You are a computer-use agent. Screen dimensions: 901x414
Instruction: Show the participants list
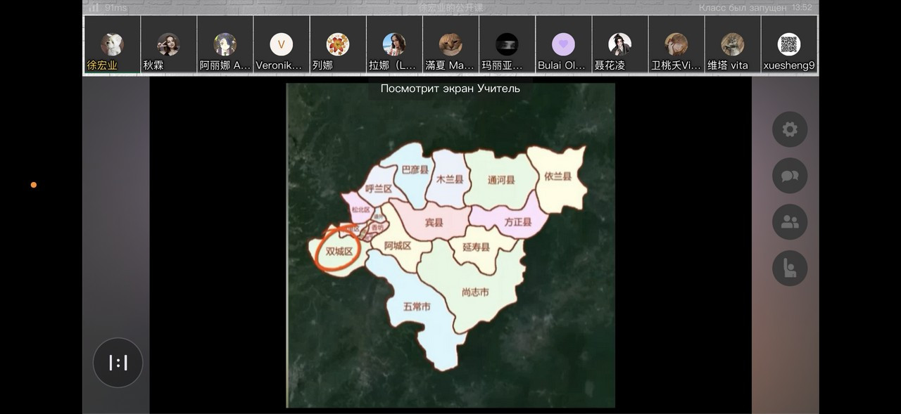point(789,222)
